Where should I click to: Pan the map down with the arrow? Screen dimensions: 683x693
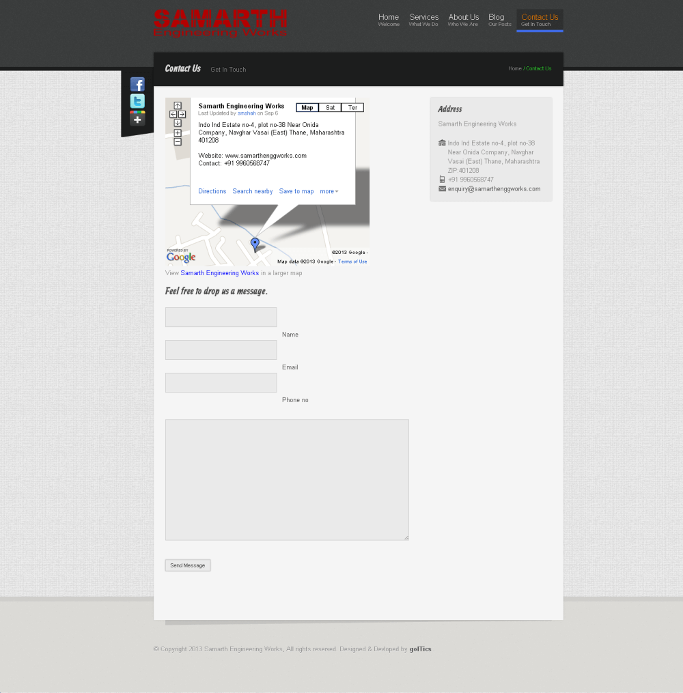click(178, 123)
